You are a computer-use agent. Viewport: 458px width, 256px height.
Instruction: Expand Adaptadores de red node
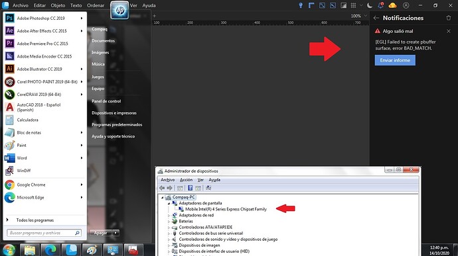coord(169,216)
